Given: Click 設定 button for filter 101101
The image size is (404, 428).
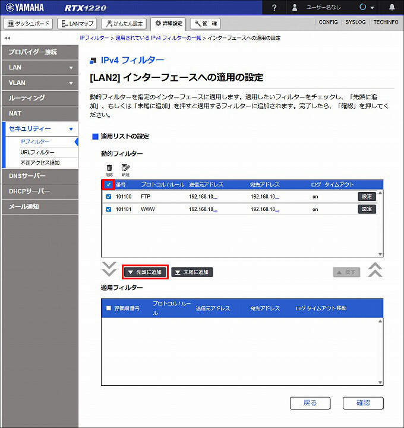Looking at the screenshot, I should tap(367, 209).
